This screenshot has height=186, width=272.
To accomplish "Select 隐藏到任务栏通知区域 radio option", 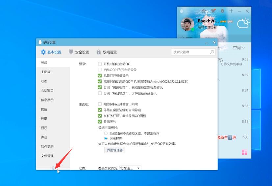I will tap(106, 133).
